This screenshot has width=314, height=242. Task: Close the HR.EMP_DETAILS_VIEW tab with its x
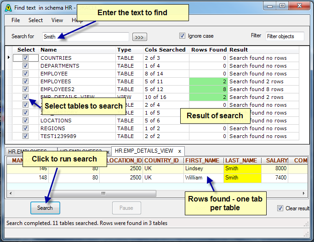(x=180, y=151)
